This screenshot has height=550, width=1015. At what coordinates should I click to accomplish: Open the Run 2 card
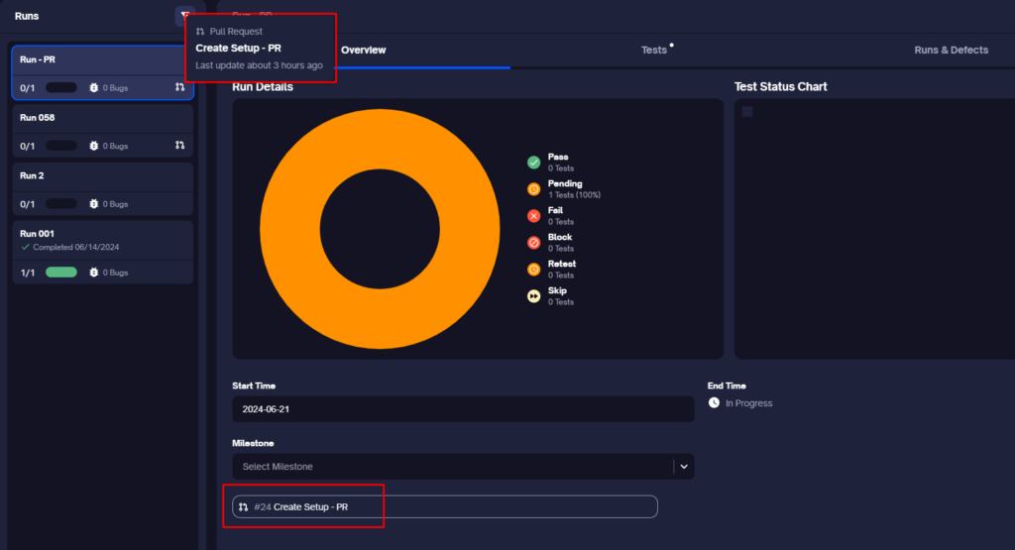[x=102, y=189]
